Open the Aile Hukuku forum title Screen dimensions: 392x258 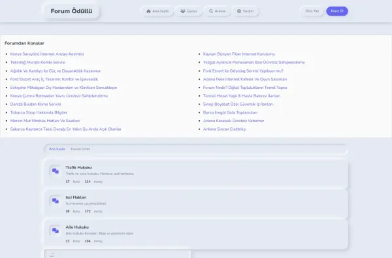click(77, 227)
